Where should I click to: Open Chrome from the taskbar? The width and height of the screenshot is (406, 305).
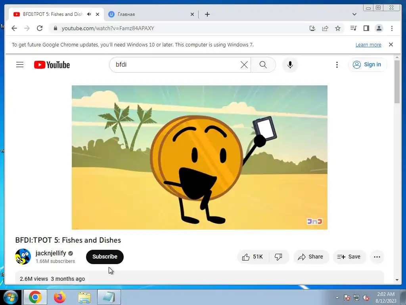pos(35,297)
